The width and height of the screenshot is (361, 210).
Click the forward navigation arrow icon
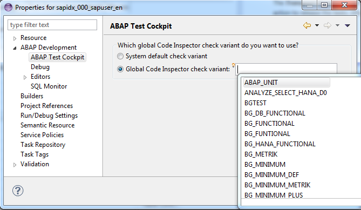tap(328, 25)
